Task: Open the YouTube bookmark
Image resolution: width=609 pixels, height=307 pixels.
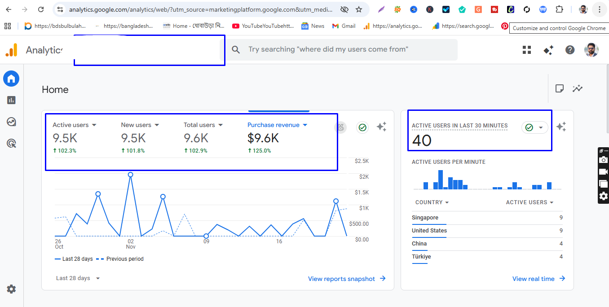Action: (x=264, y=26)
